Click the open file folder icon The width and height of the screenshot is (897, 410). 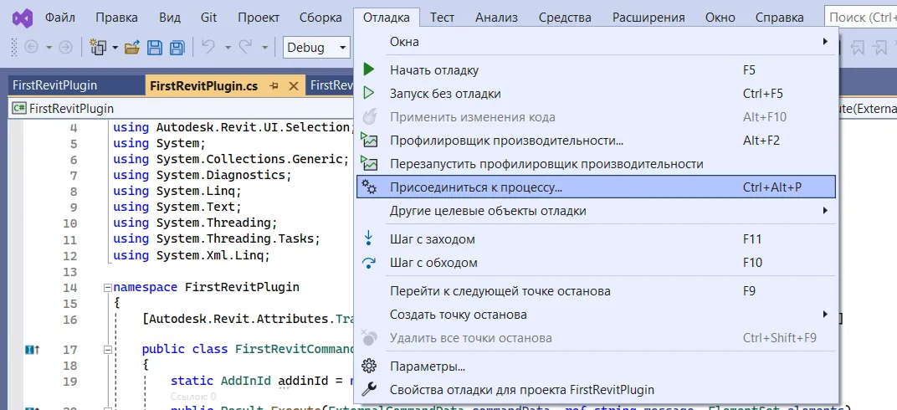coord(132,48)
